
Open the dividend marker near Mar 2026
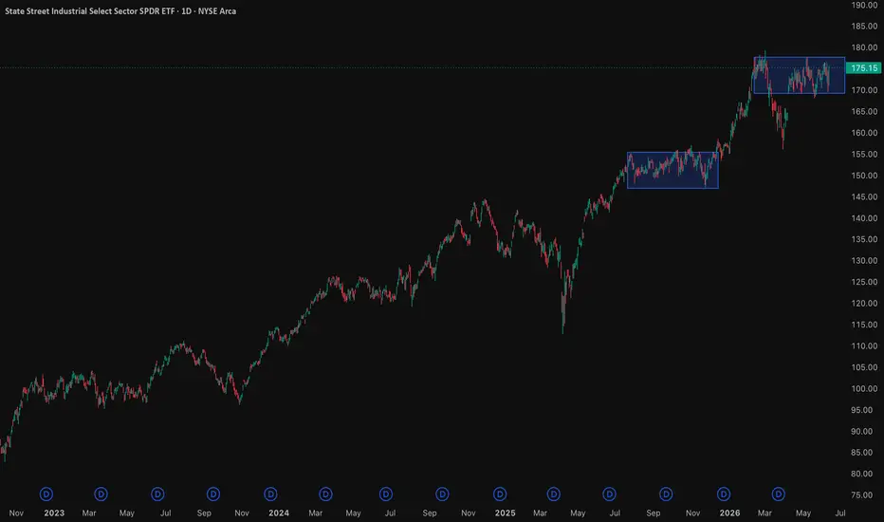tap(779, 494)
